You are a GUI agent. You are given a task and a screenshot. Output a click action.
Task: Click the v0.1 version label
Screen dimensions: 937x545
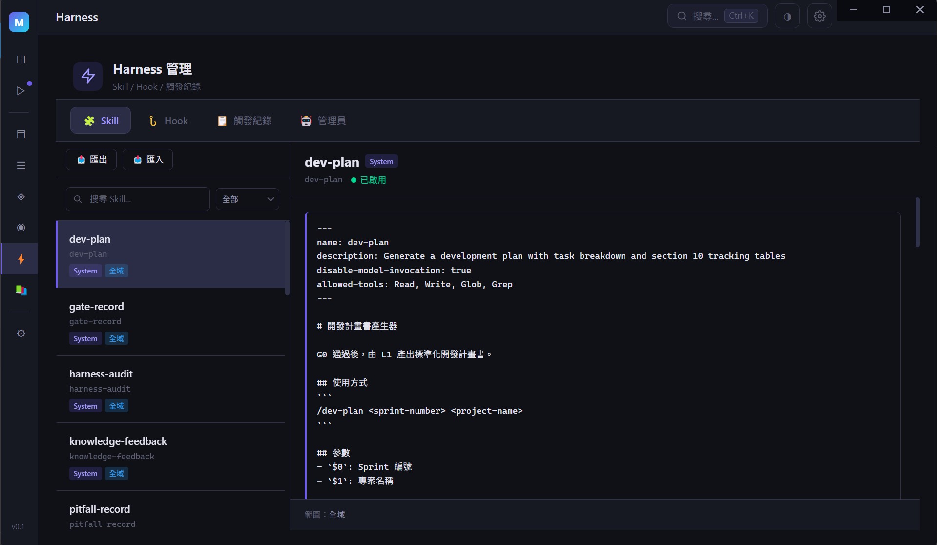pos(18,527)
